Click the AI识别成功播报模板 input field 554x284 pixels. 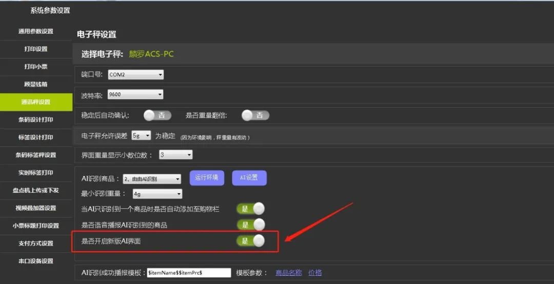pyautogui.click(x=188, y=273)
